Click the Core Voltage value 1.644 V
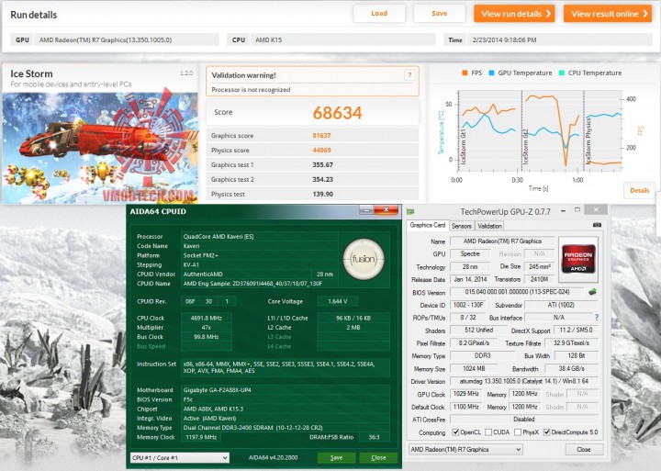This screenshot has height=471, width=661. coord(338,301)
